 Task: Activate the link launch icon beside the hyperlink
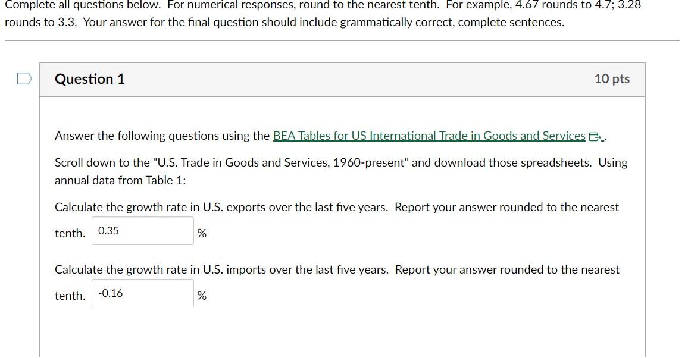(x=593, y=136)
